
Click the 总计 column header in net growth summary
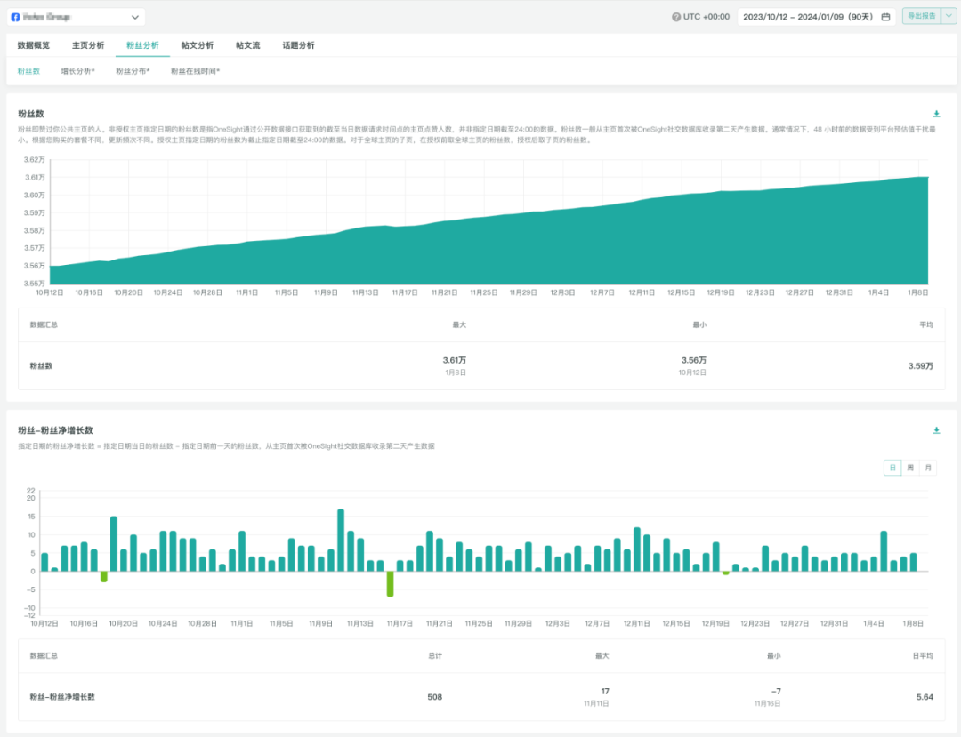pos(435,655)
